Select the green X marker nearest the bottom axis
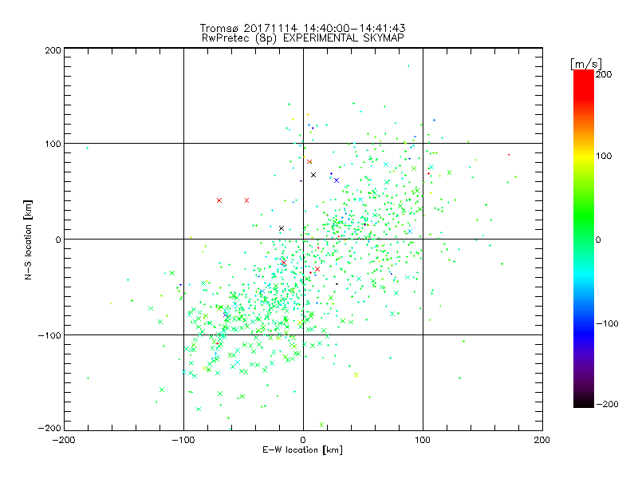Screen dimensions: 638x479 click(x=322, y=425)
